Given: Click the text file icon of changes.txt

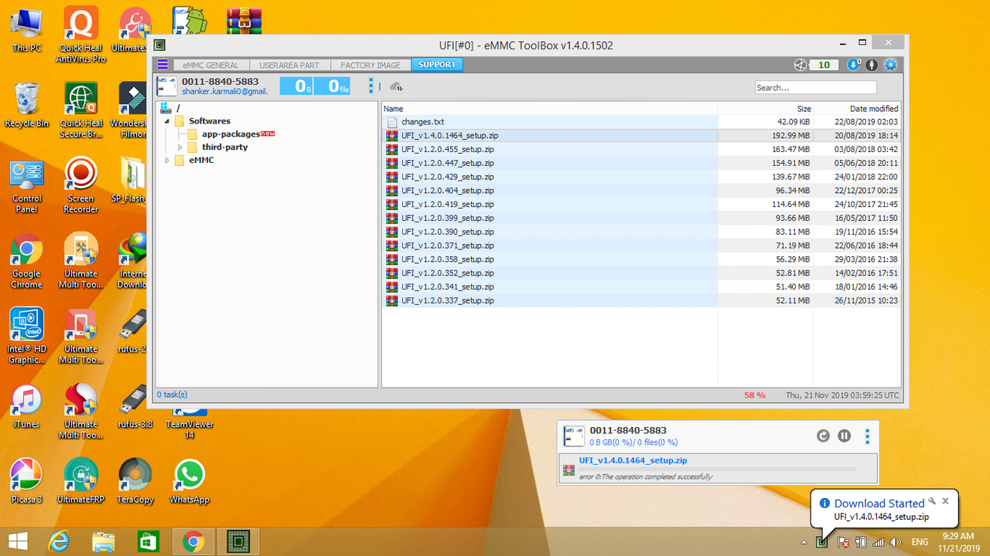Looking at the screenshot, I should pyautogui.click(x=392, y=122).
